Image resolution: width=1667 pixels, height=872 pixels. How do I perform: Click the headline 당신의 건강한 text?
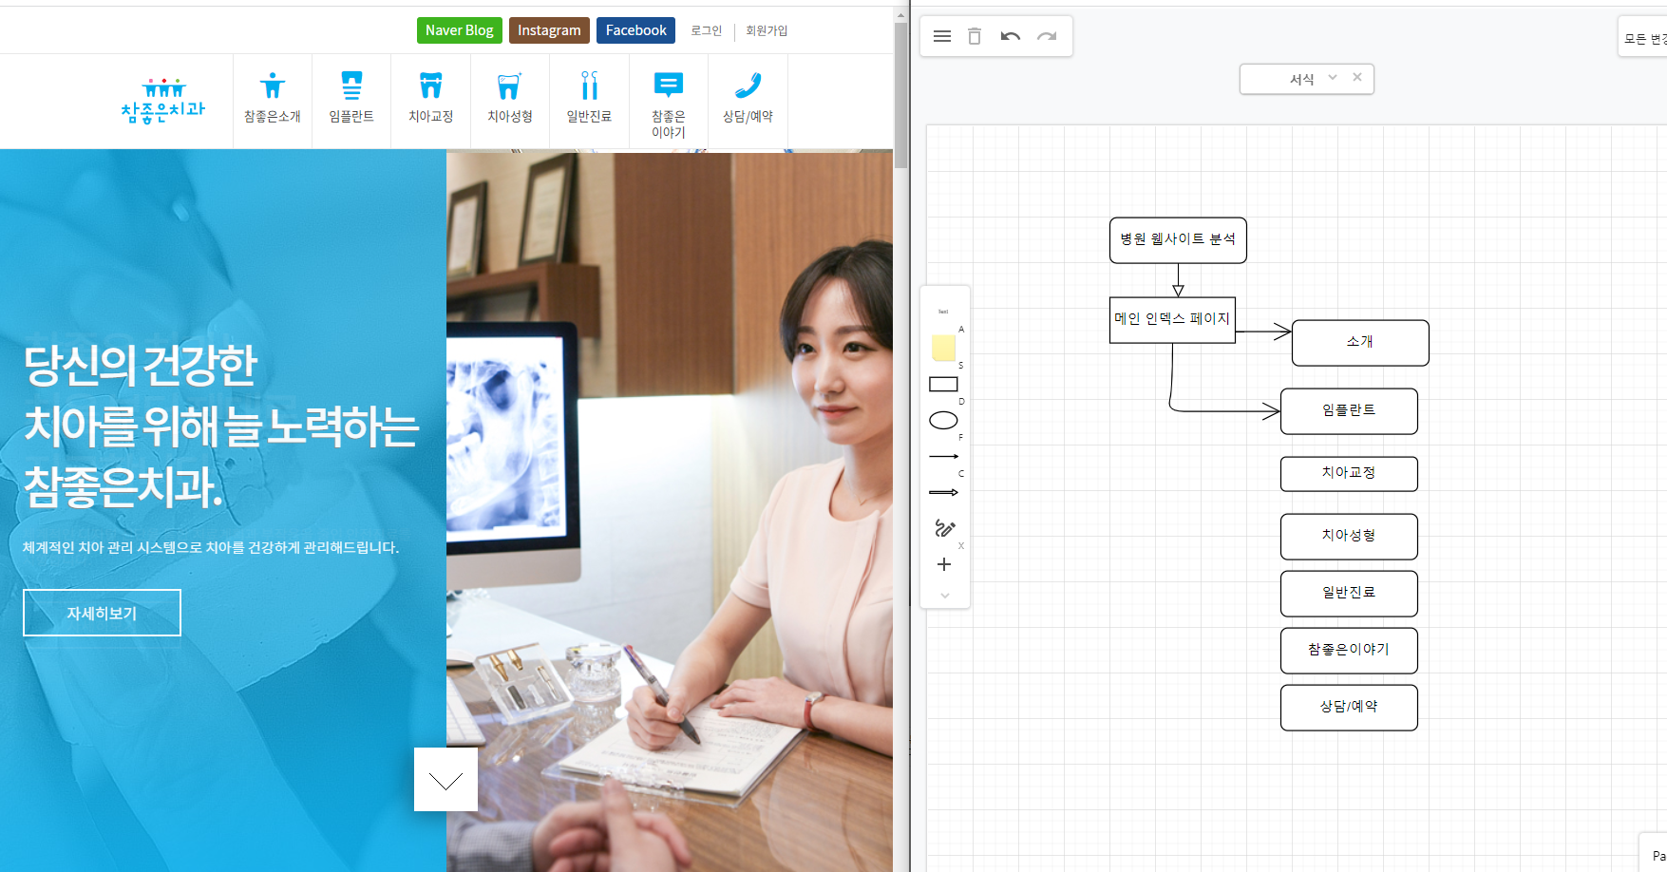pos(141,365)
